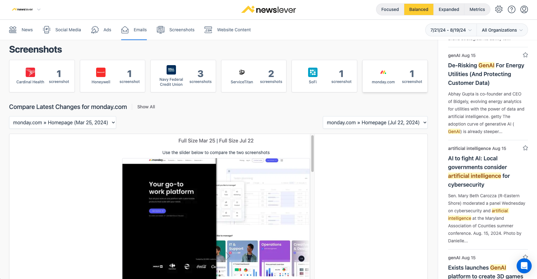Click the Honeywell red logo icon
The width and height of the screenshot is (537, 279).
point(101,72)
